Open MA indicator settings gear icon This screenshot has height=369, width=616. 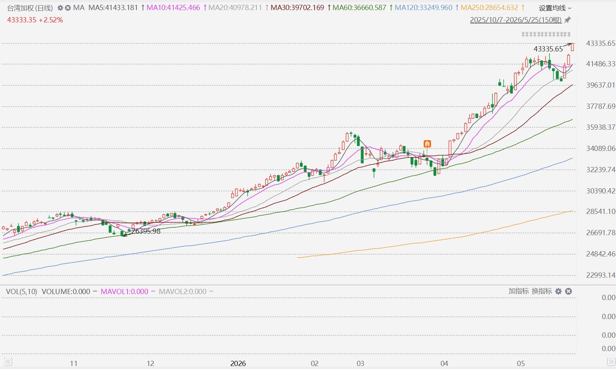click(x=60, y=8)
